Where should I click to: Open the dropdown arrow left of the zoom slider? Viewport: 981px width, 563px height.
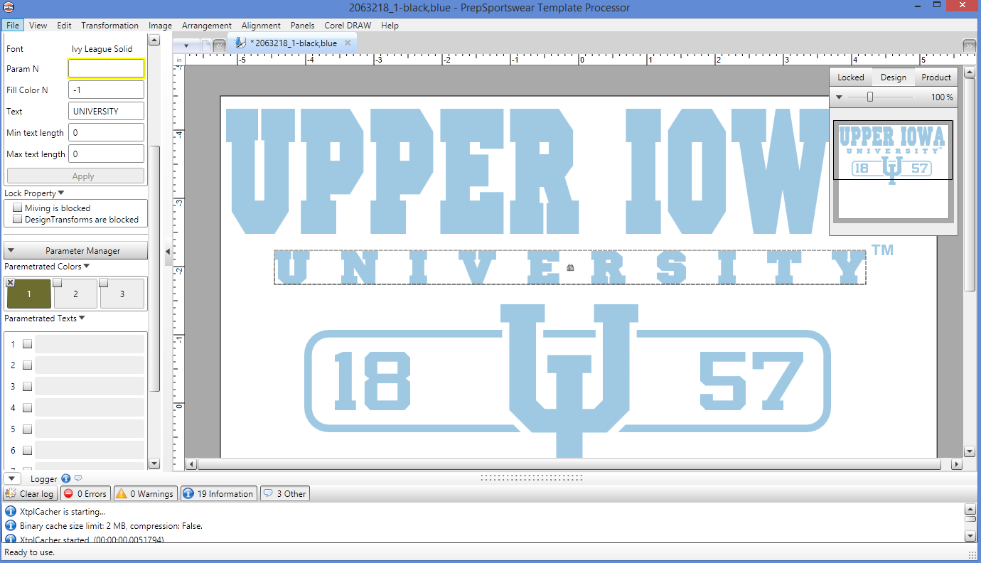(x=839, y=97)
